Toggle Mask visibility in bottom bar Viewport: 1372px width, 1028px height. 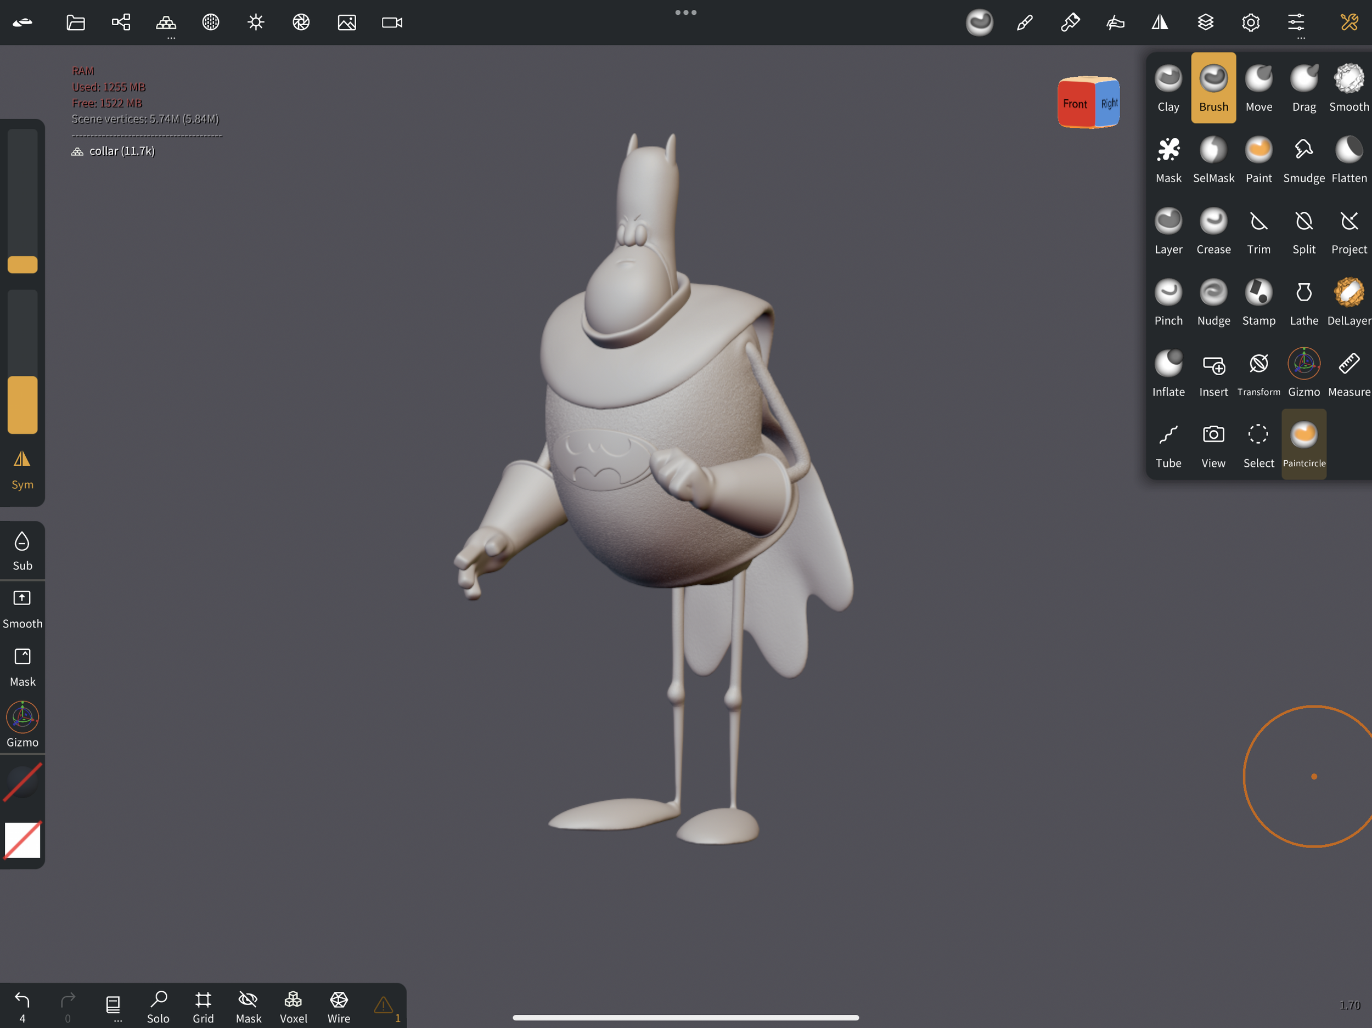point(248,1007)
